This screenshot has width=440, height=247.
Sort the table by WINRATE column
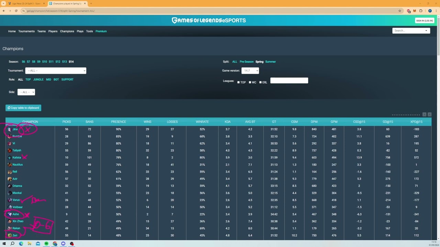click(202, 122)
